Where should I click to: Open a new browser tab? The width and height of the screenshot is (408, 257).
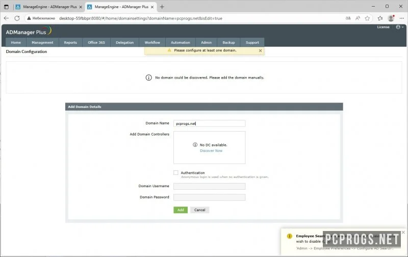(162, 7)
